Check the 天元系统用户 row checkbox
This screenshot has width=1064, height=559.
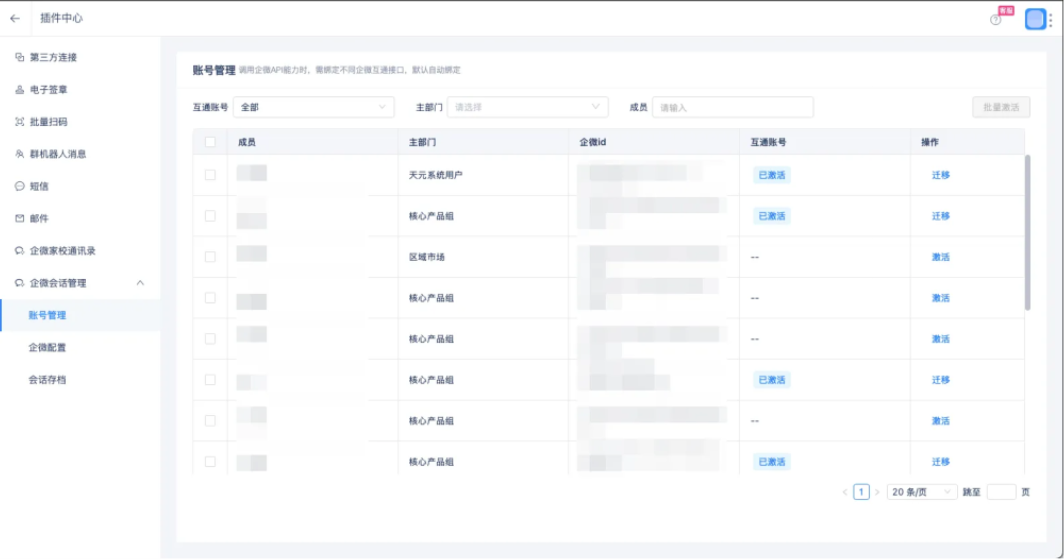click(210, 175)
